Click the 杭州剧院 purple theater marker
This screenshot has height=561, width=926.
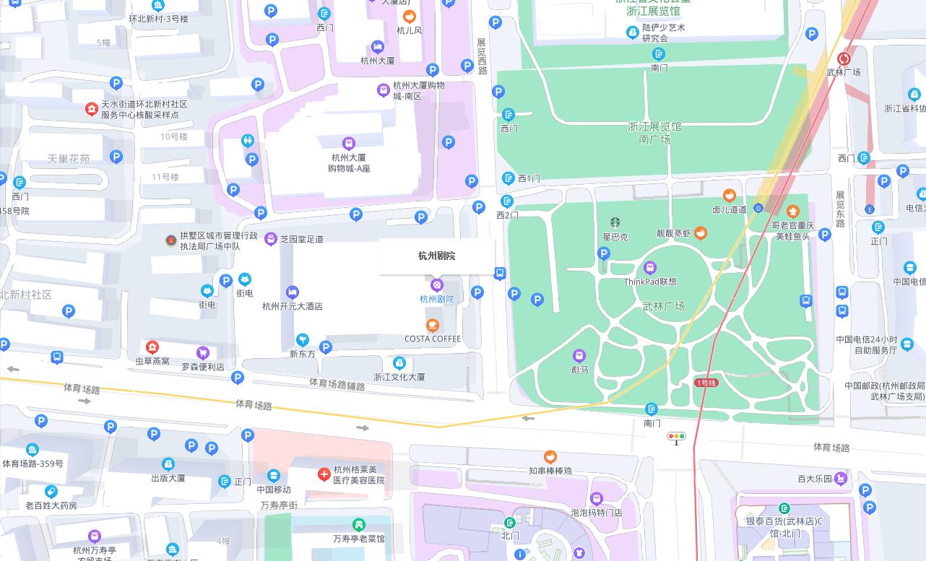pyautogui.click(x=436, y=285)
